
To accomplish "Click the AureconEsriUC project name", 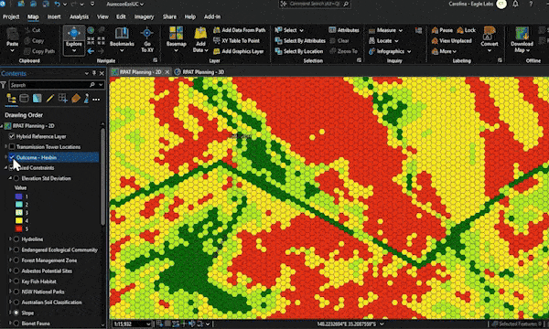I will (x=124, y=5).
